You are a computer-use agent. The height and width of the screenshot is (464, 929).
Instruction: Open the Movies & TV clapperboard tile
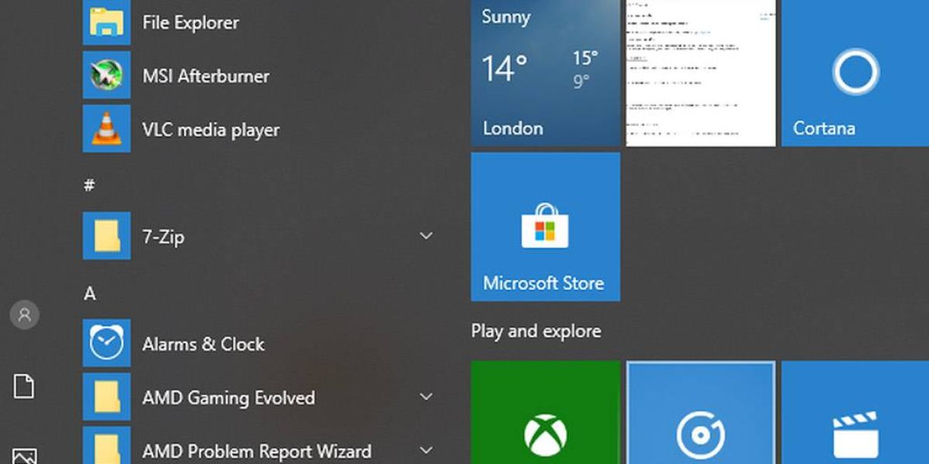[855, 412]
